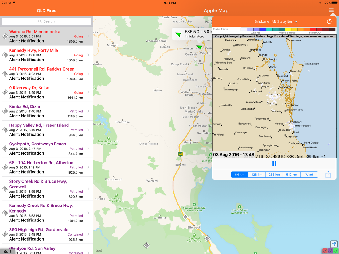Tap Koombooloomba Forest Reserve park marker
Image resolution: width=339 pixels, height=254 pixels.
click(x=109, y=138)
